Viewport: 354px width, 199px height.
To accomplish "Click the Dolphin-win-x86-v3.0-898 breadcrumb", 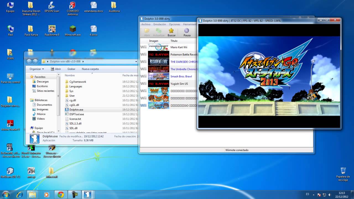I will tap(65, 61).
